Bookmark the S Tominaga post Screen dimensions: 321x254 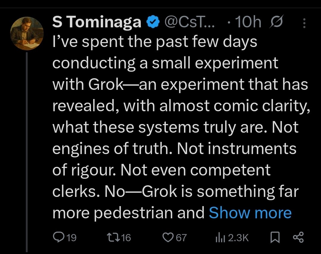pyautogui.click(x=275, y=237)
